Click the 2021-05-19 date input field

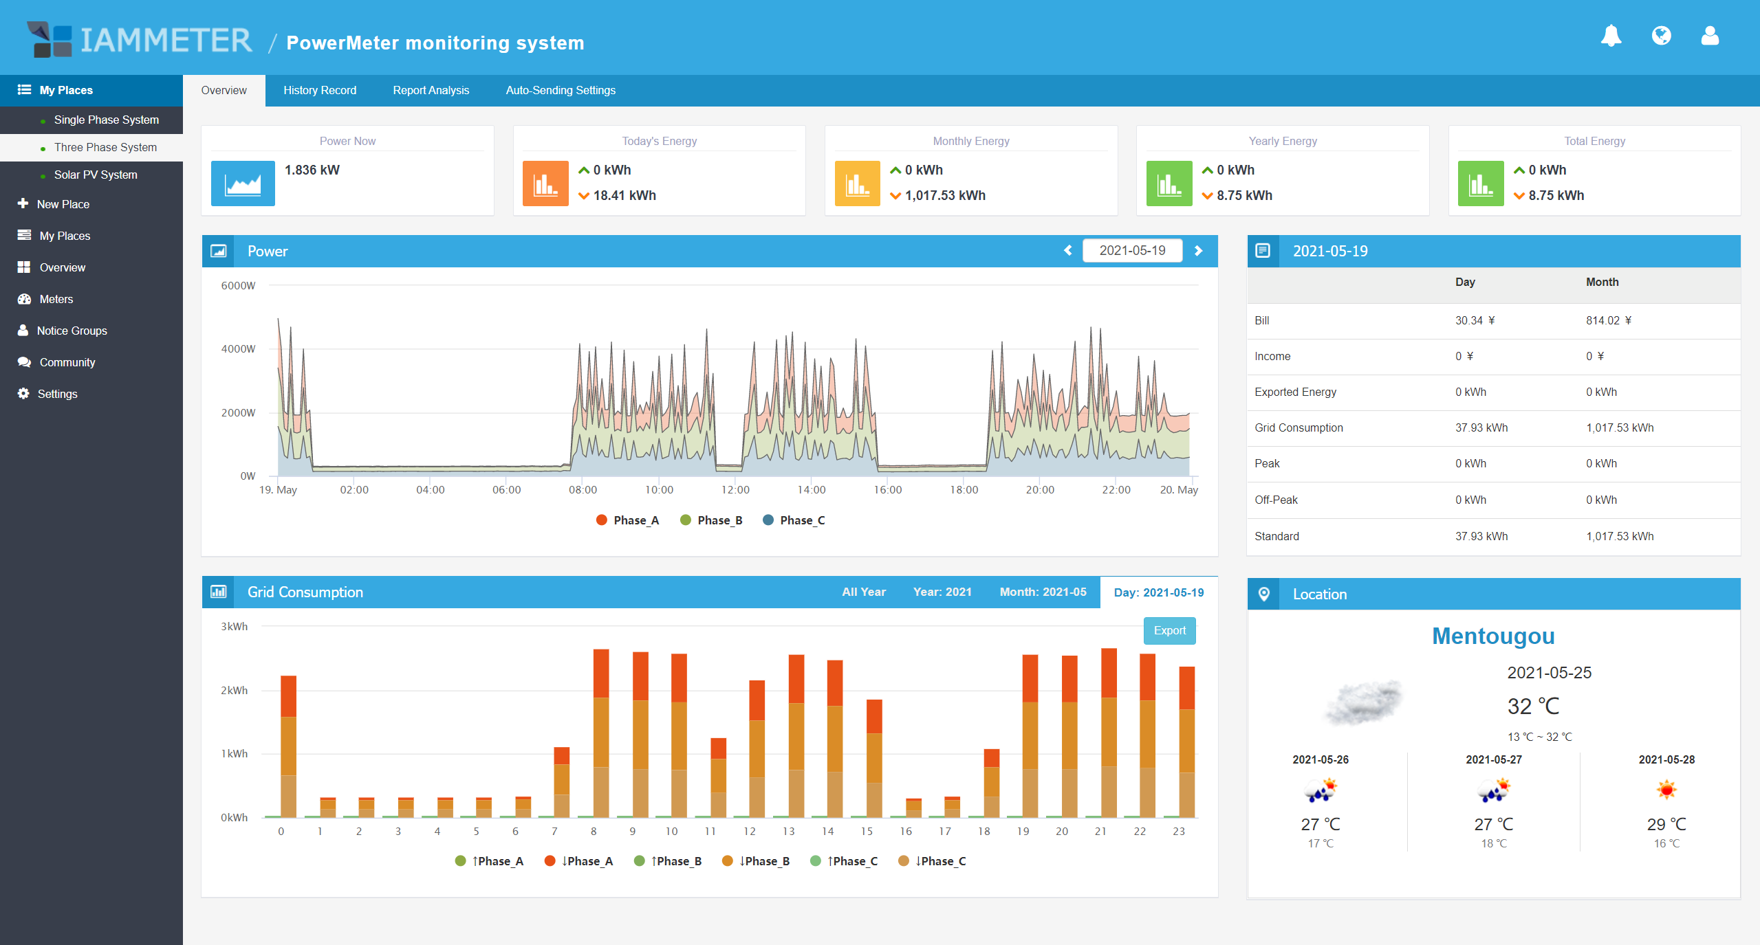tap(1132, 251)
